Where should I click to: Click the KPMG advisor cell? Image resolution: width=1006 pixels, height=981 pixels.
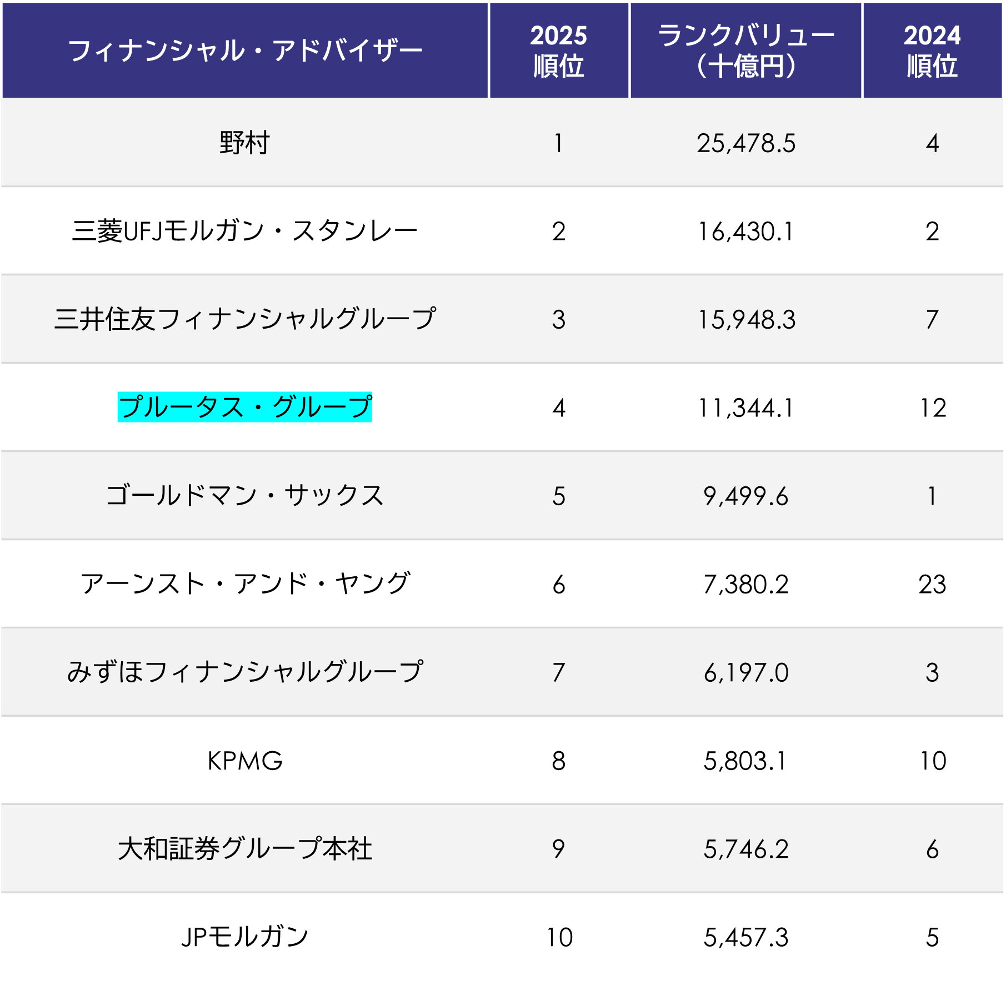(x=245, y=761)
